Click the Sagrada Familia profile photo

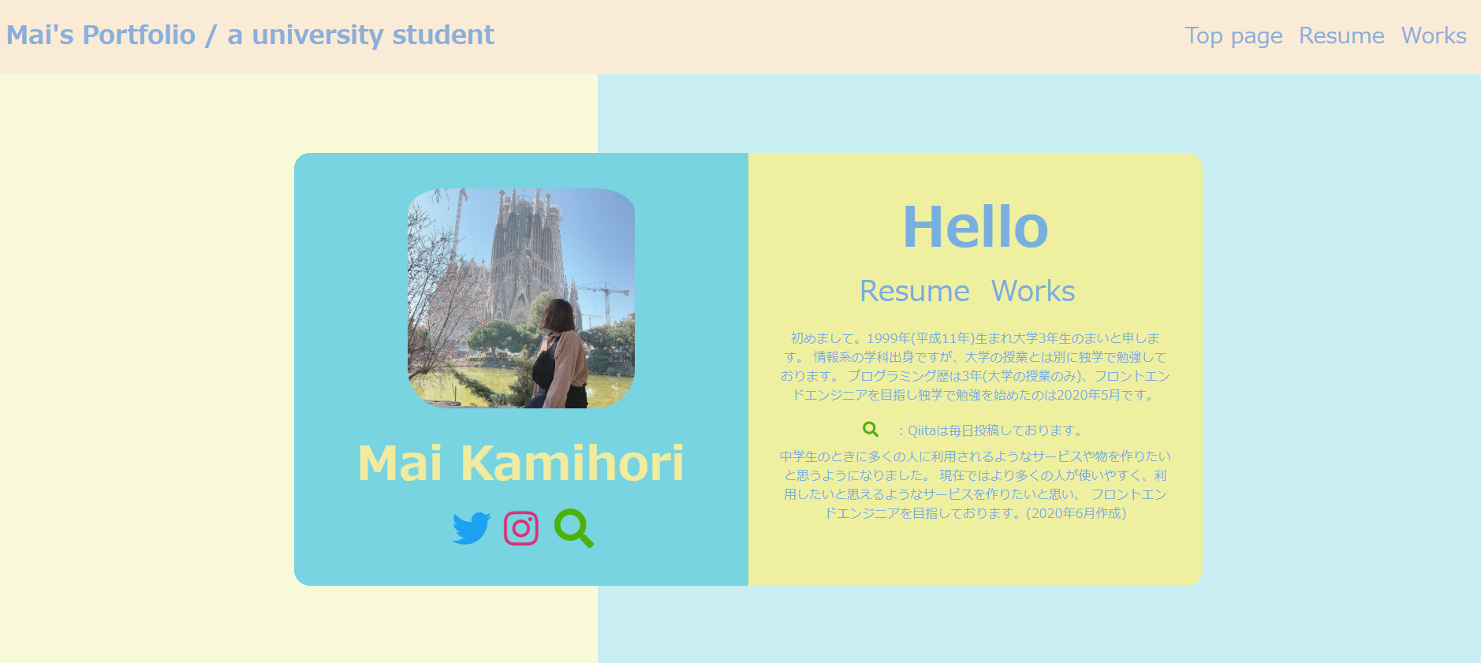521,298
